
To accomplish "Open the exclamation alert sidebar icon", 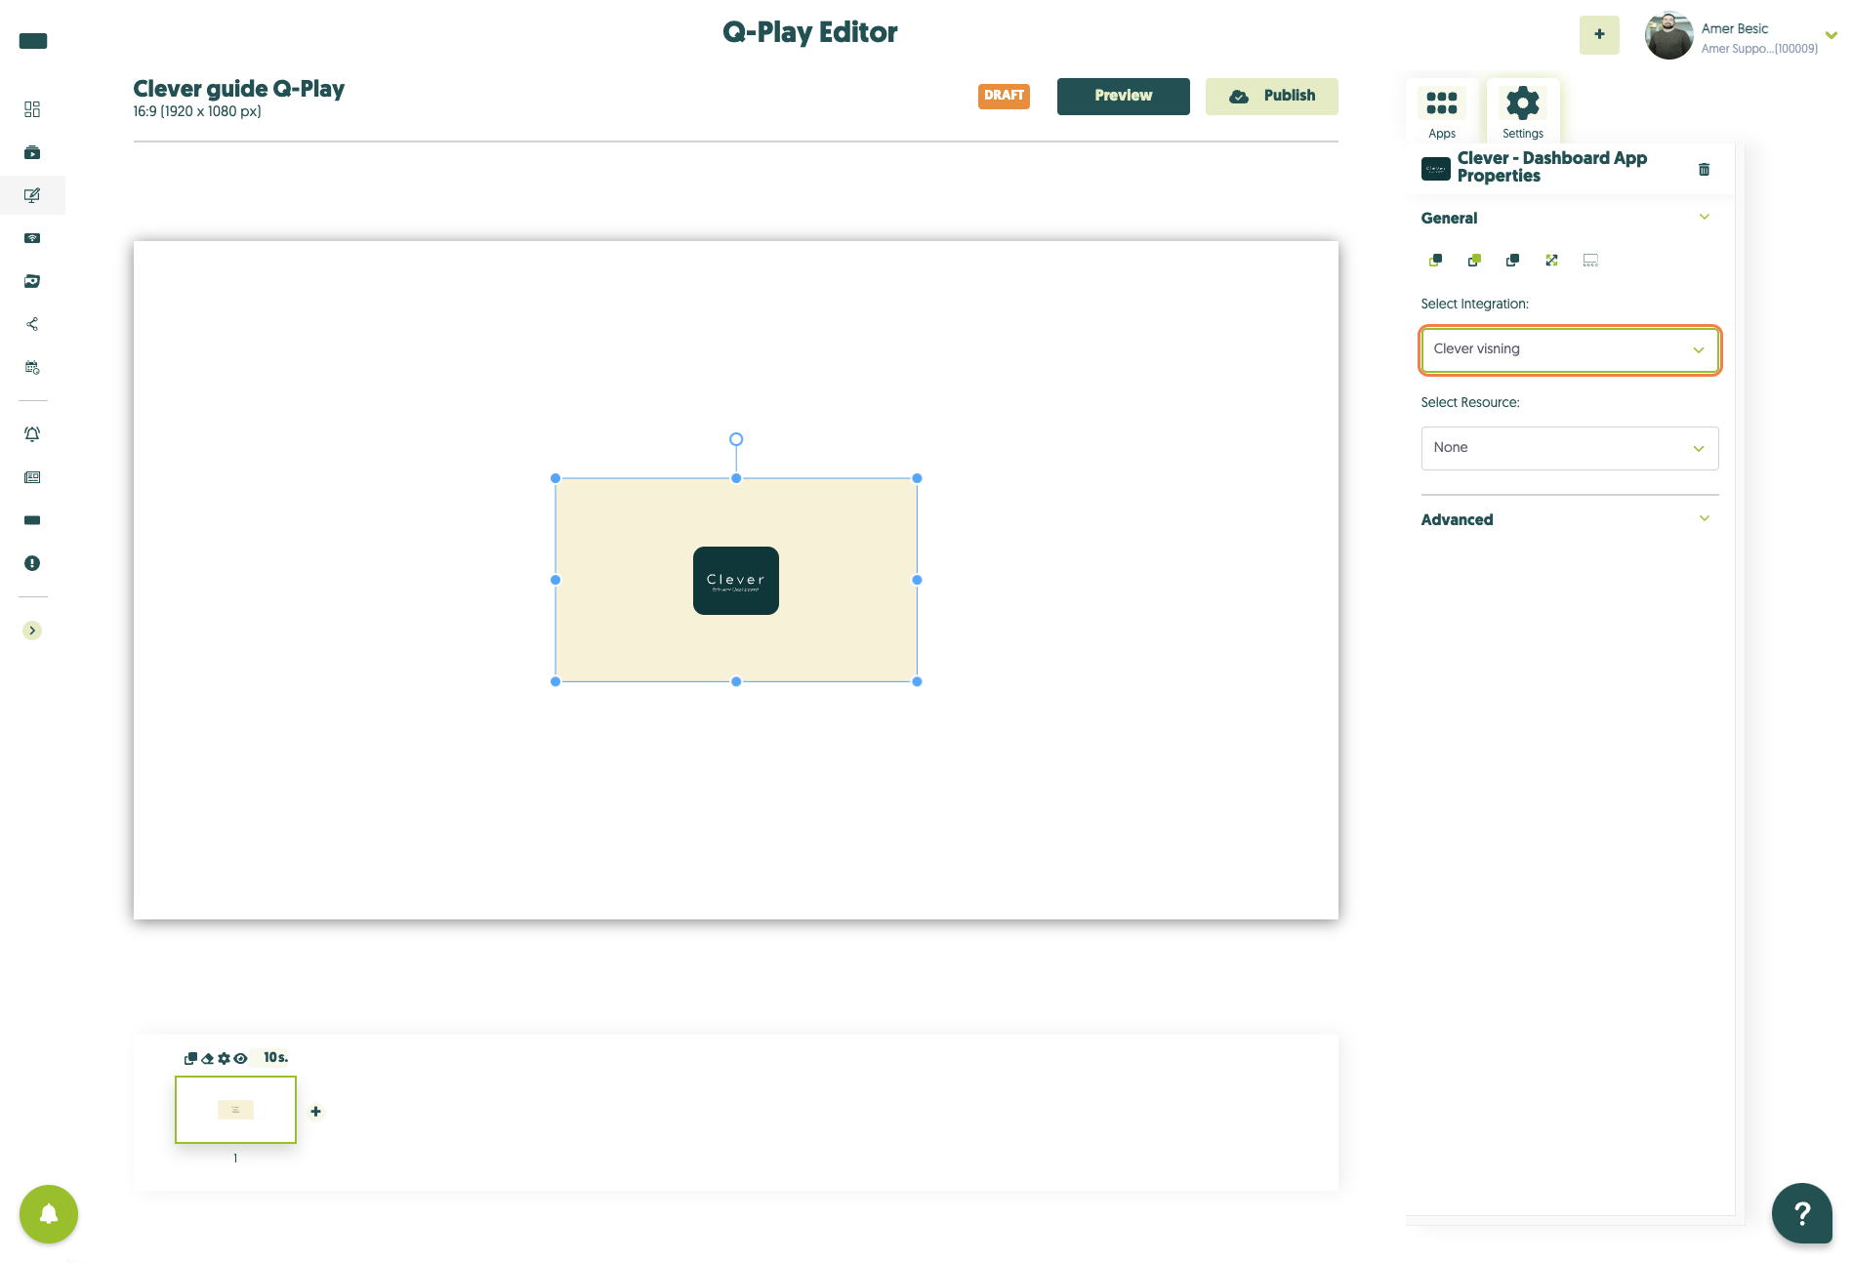I will pyautogui.click(x=32, y=563).
